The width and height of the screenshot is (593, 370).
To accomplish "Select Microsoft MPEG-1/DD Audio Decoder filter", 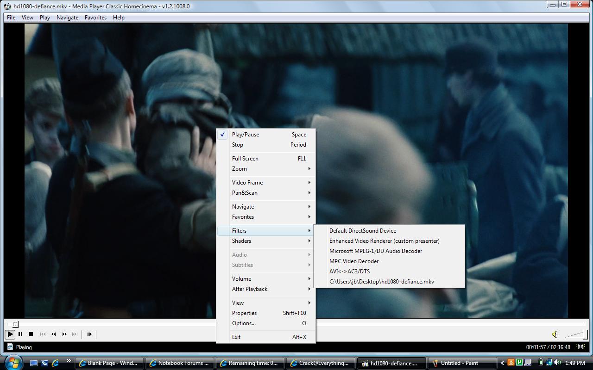I will (389, 251).
